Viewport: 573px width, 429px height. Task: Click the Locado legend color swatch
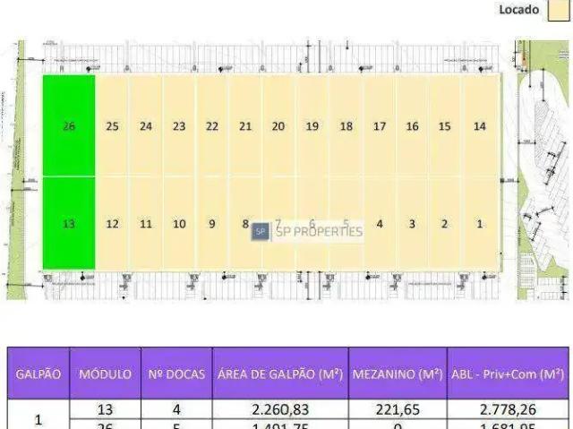559,10
